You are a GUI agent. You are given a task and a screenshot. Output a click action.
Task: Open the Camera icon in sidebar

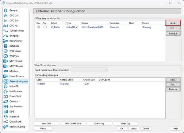[x=6, y=102]
